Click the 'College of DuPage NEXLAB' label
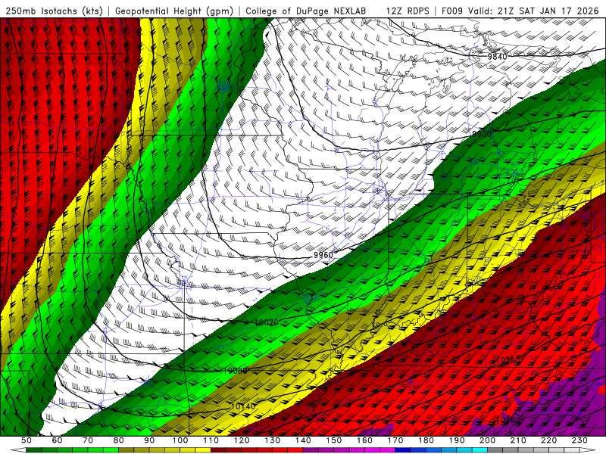 [306, 11]
